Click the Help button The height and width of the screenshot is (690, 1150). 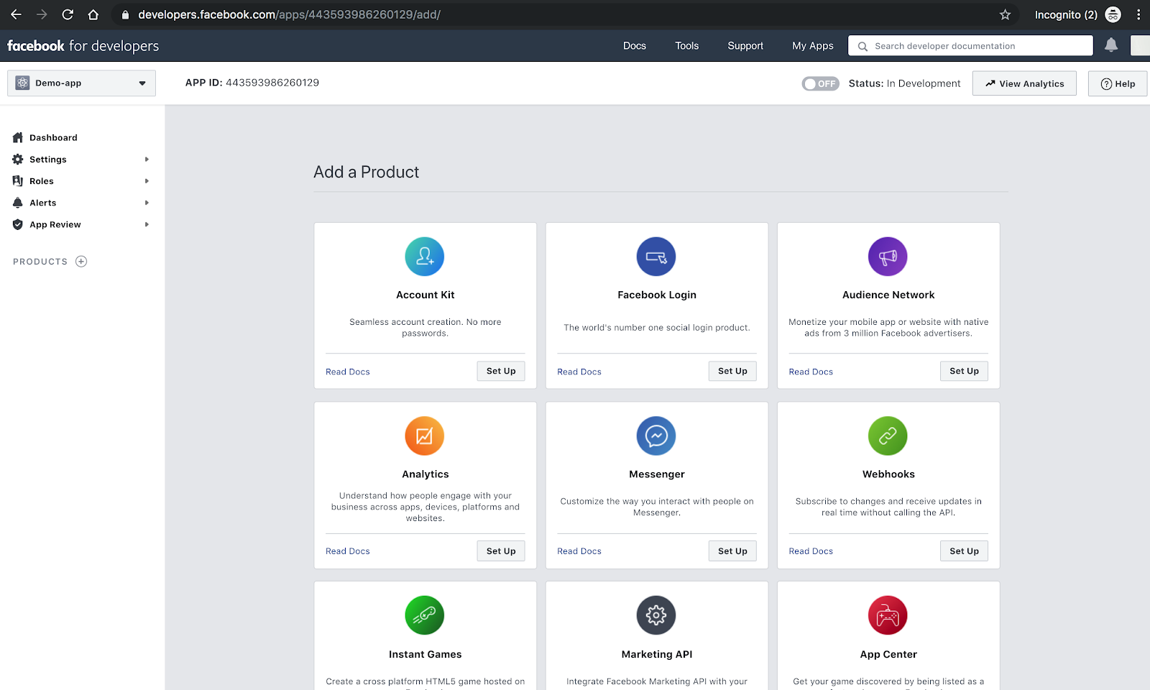point(1118,83)
